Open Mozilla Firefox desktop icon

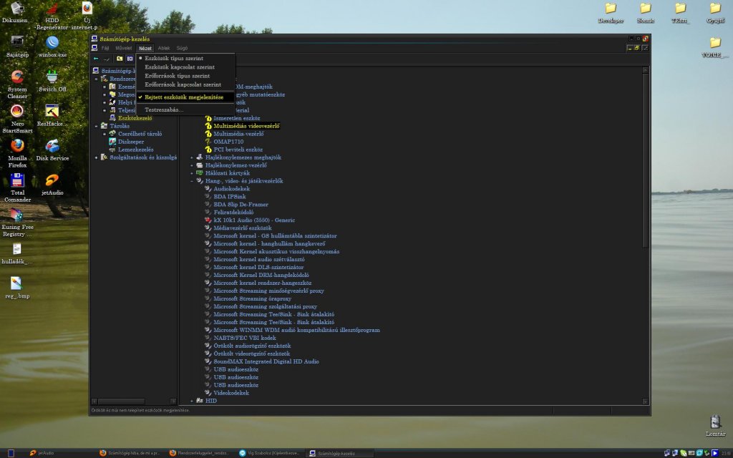point(17,153)
